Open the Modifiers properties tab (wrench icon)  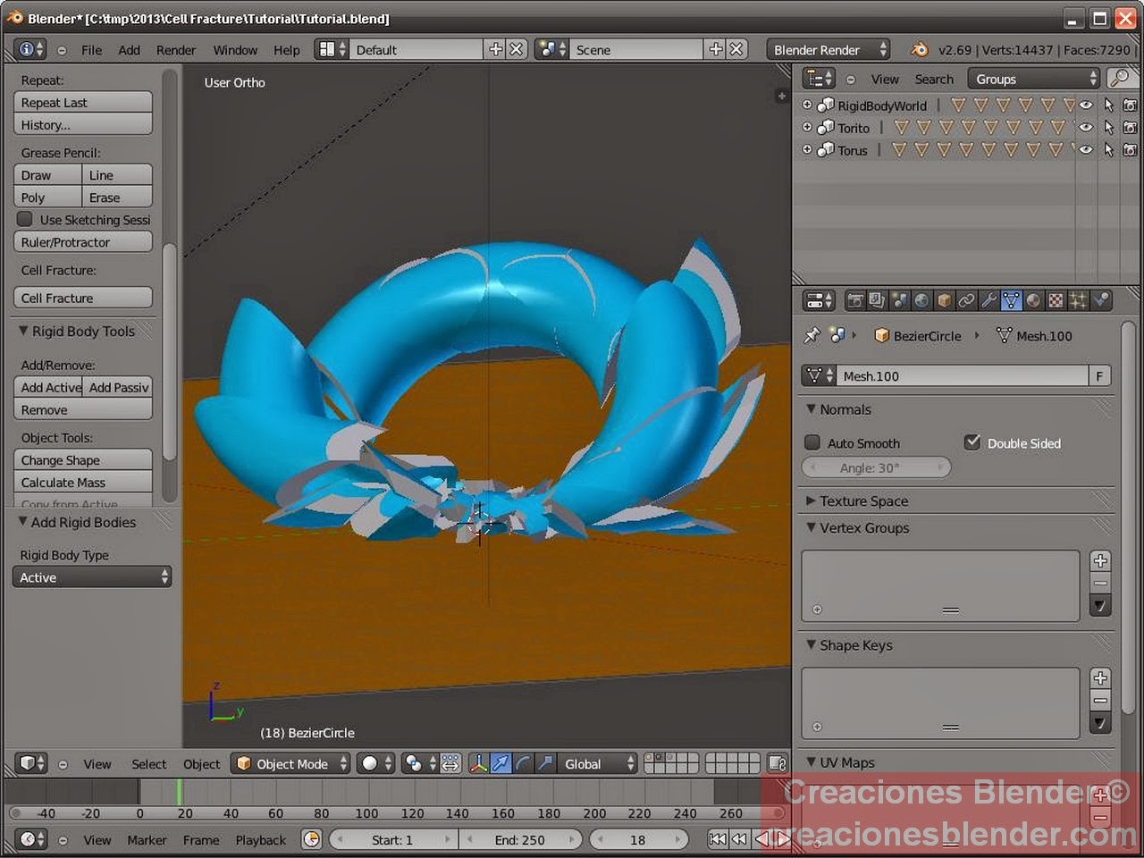988,300
